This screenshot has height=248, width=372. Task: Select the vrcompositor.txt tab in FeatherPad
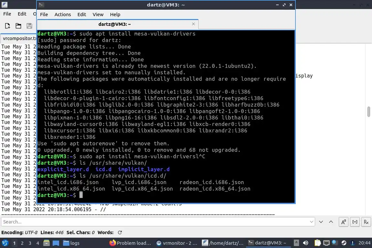point(19,38)
